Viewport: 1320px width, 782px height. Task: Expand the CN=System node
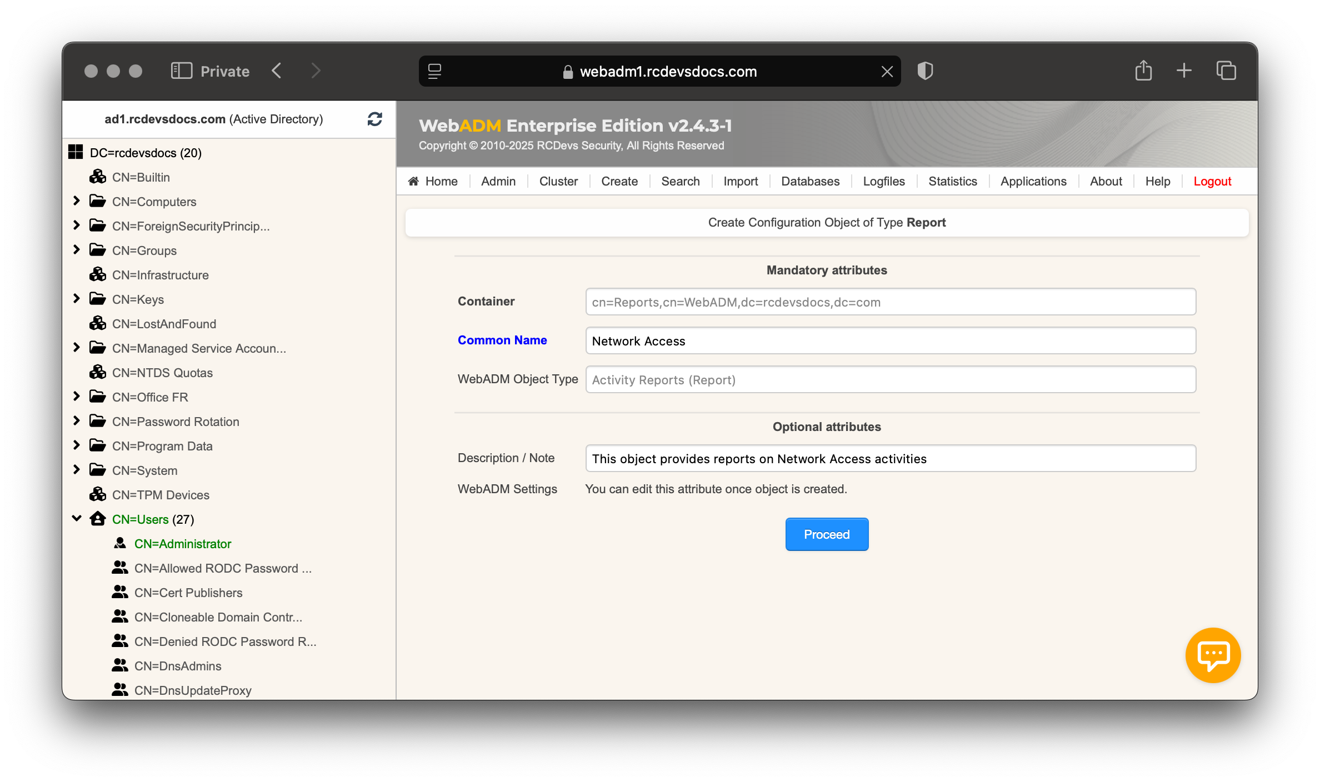(x=77, y=470)
